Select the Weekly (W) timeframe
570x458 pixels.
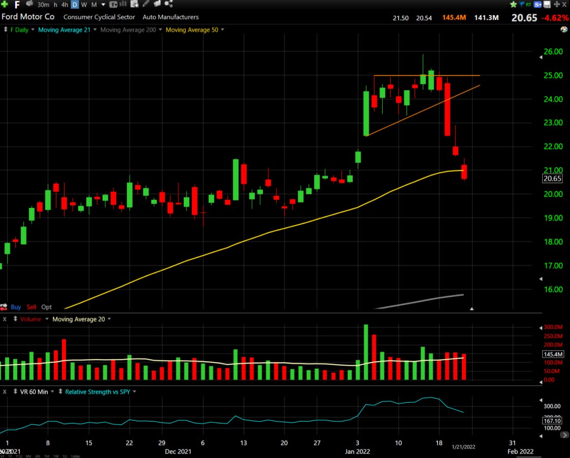84,5
